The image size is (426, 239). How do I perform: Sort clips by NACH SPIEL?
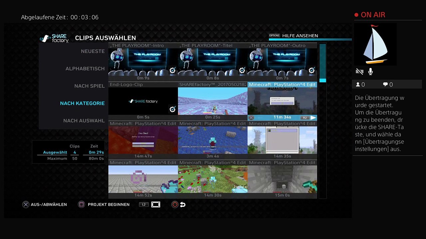pyautogui.click(x=90, y=86)
